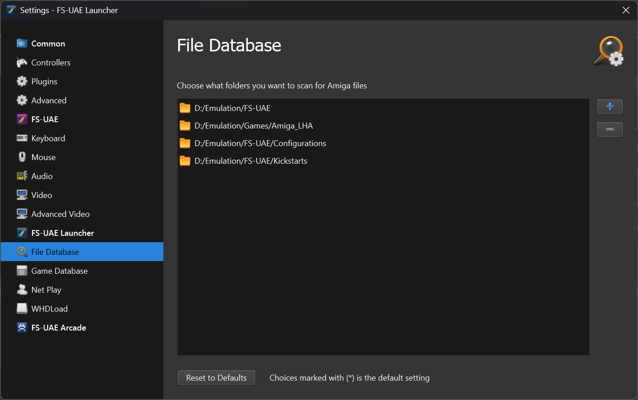Image resolution: width=638 pixels, height=400 pixels.
Task: Open the WHDLoad settings page
Action: click(x=82, y=308)
